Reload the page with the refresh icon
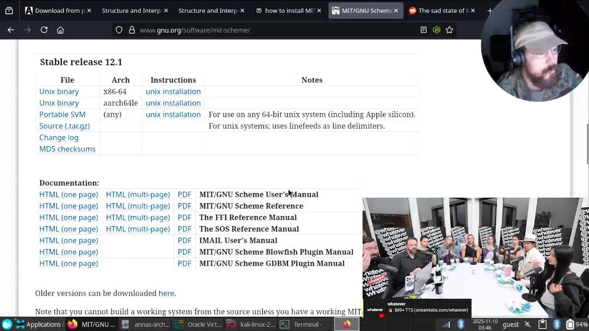Viewport: 589px width, 331px height. 44,30
